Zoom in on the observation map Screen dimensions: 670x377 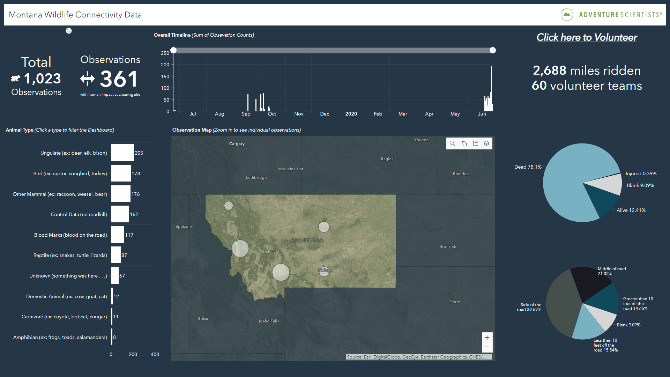tap(487, 338)
